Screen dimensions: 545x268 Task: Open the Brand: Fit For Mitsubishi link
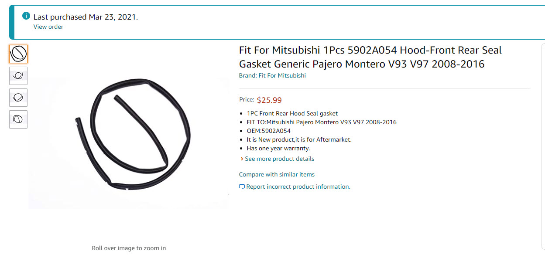272,75
